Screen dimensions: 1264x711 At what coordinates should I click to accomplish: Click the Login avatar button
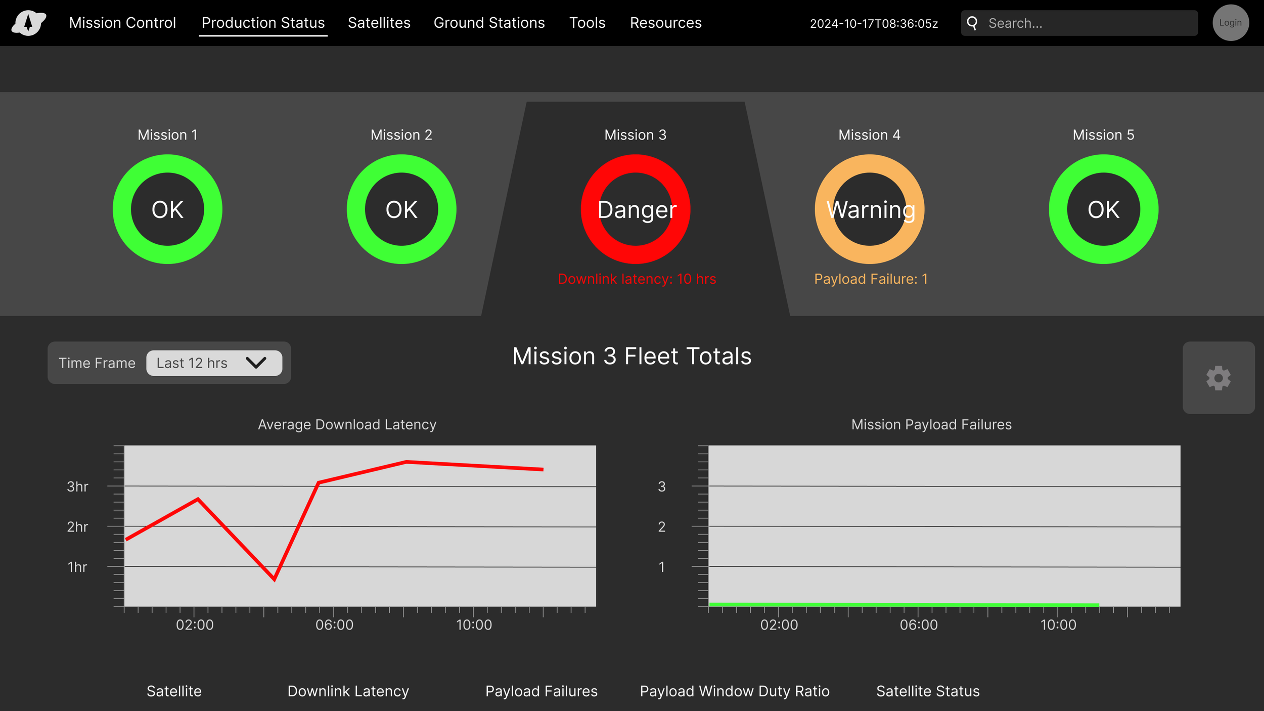point(1230,23)
